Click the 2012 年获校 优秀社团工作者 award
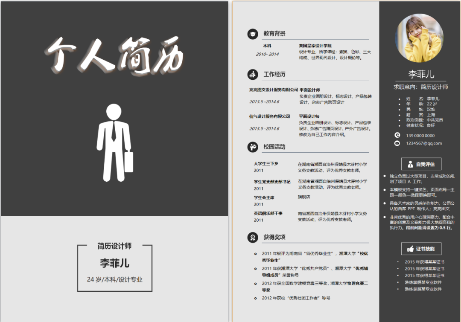Image resolution: width=461 pixels, height=322 pixels. [296, 298]
